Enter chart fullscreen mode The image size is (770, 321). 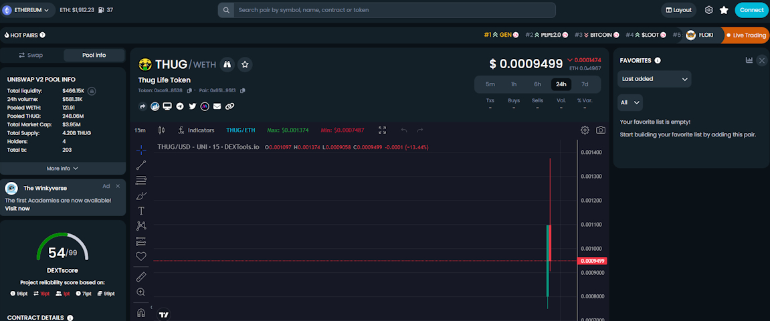[383, 130]
